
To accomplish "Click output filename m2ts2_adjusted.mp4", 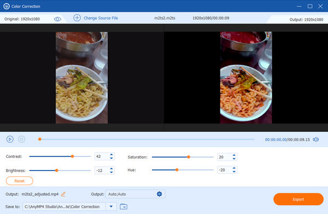I will click(x=40, y=194).
